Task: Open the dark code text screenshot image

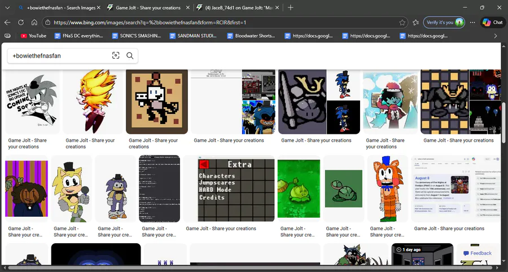Action: pyautogui.click(x=159, y=188)
